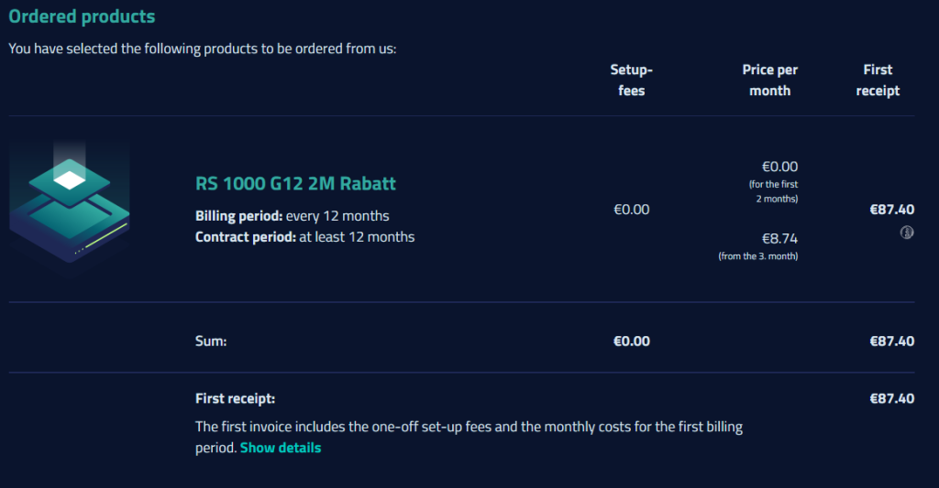The width and height of the screenshot is (939, 488).
Task: Click the '(for the first 2 months)' note
Action: [x=773, y=191]
